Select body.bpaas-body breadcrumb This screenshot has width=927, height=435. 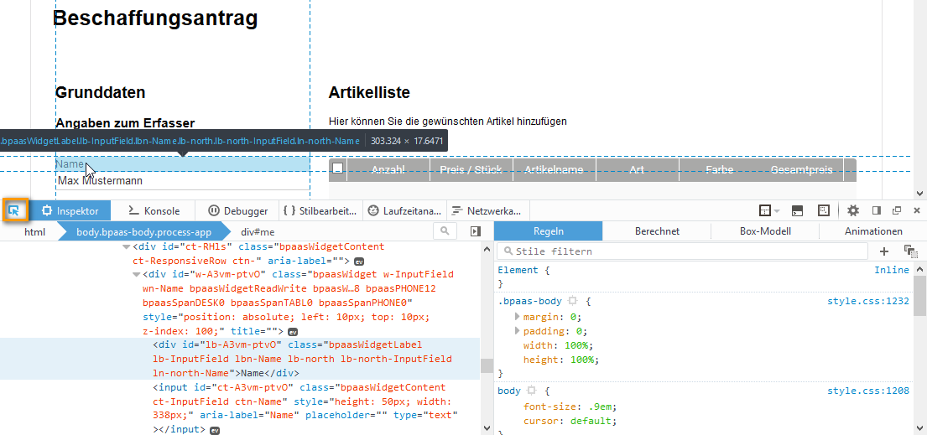pos(143,231)
